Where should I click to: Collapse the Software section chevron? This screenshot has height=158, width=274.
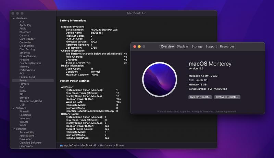pyautogui.click(x=14, y=129)
